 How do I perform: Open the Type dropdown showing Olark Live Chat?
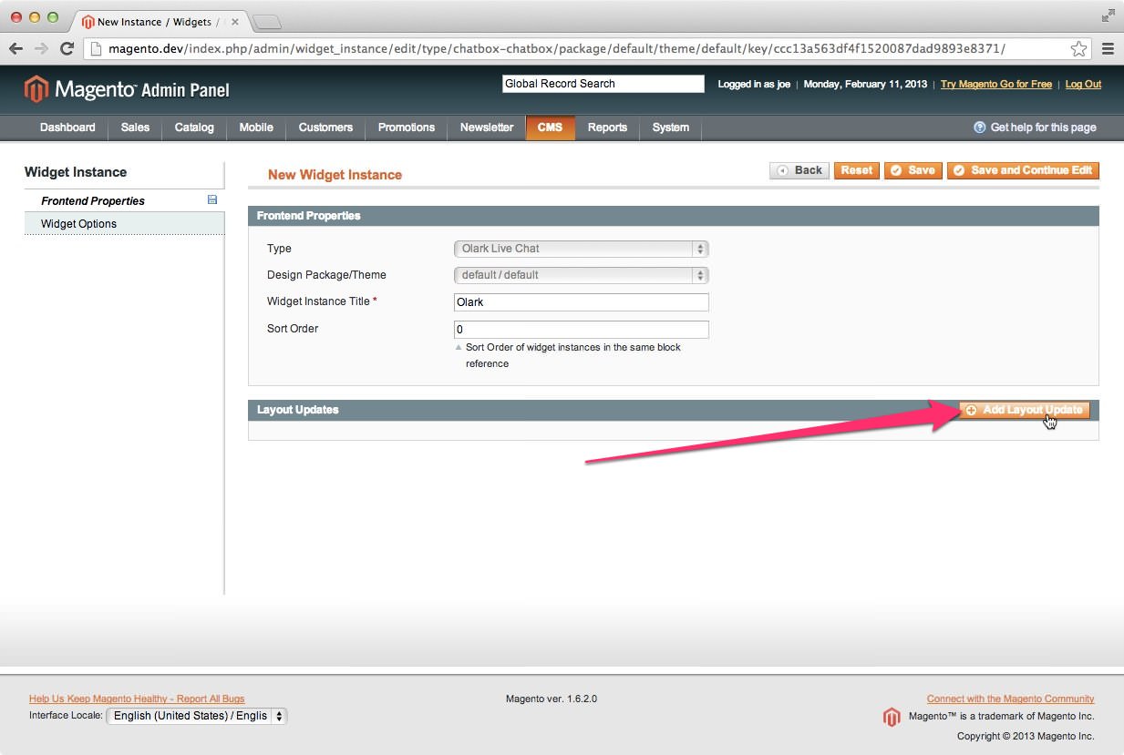[581, 249]
